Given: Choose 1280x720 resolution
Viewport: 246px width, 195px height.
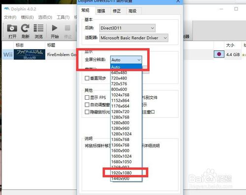Looking at the screenshot, I should (x=126, y=111).
